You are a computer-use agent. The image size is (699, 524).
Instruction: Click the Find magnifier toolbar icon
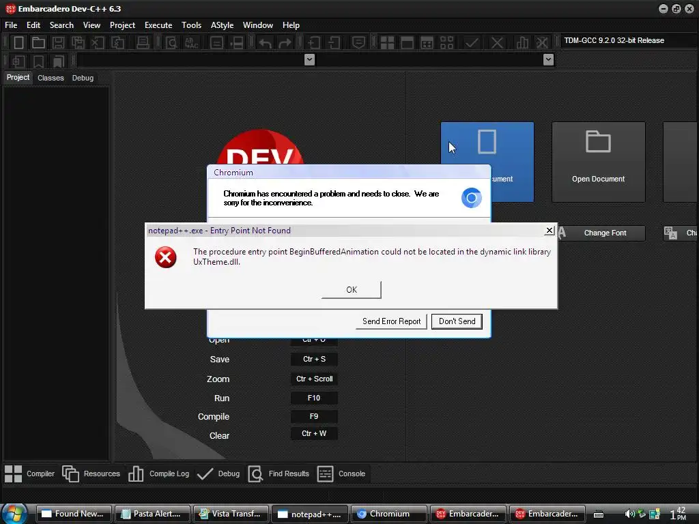(x=171, y=43)
